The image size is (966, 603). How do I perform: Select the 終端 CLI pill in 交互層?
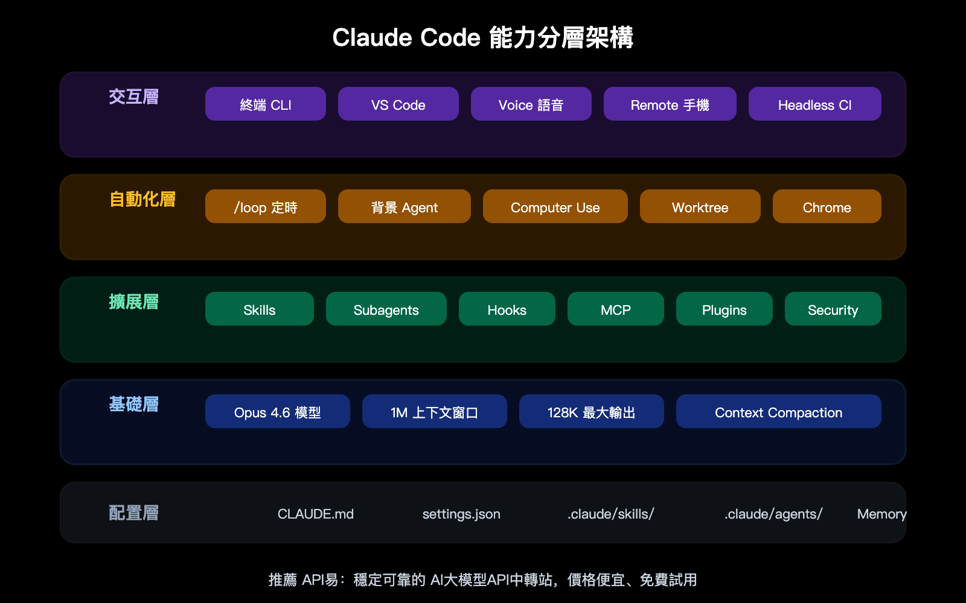coord(266,104)
